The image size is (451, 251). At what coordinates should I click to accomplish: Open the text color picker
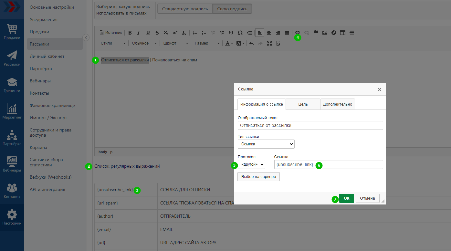229,43
